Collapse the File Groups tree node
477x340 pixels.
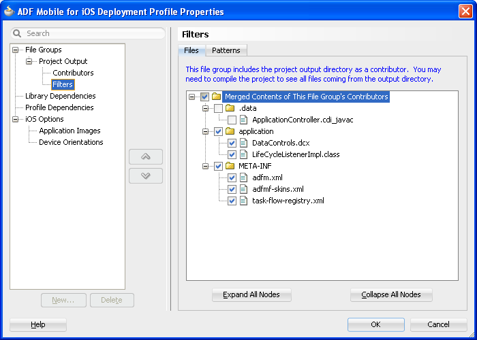pos(15,50)
